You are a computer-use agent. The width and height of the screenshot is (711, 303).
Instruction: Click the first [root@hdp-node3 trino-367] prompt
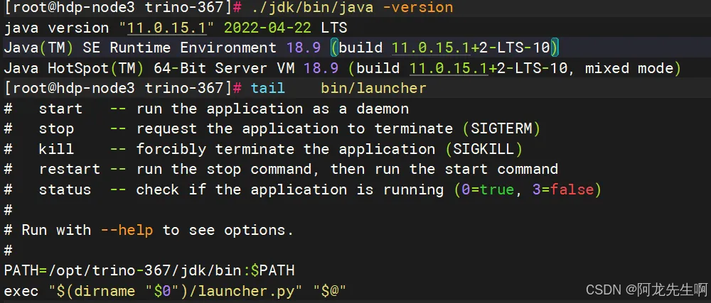coord(123,8)
